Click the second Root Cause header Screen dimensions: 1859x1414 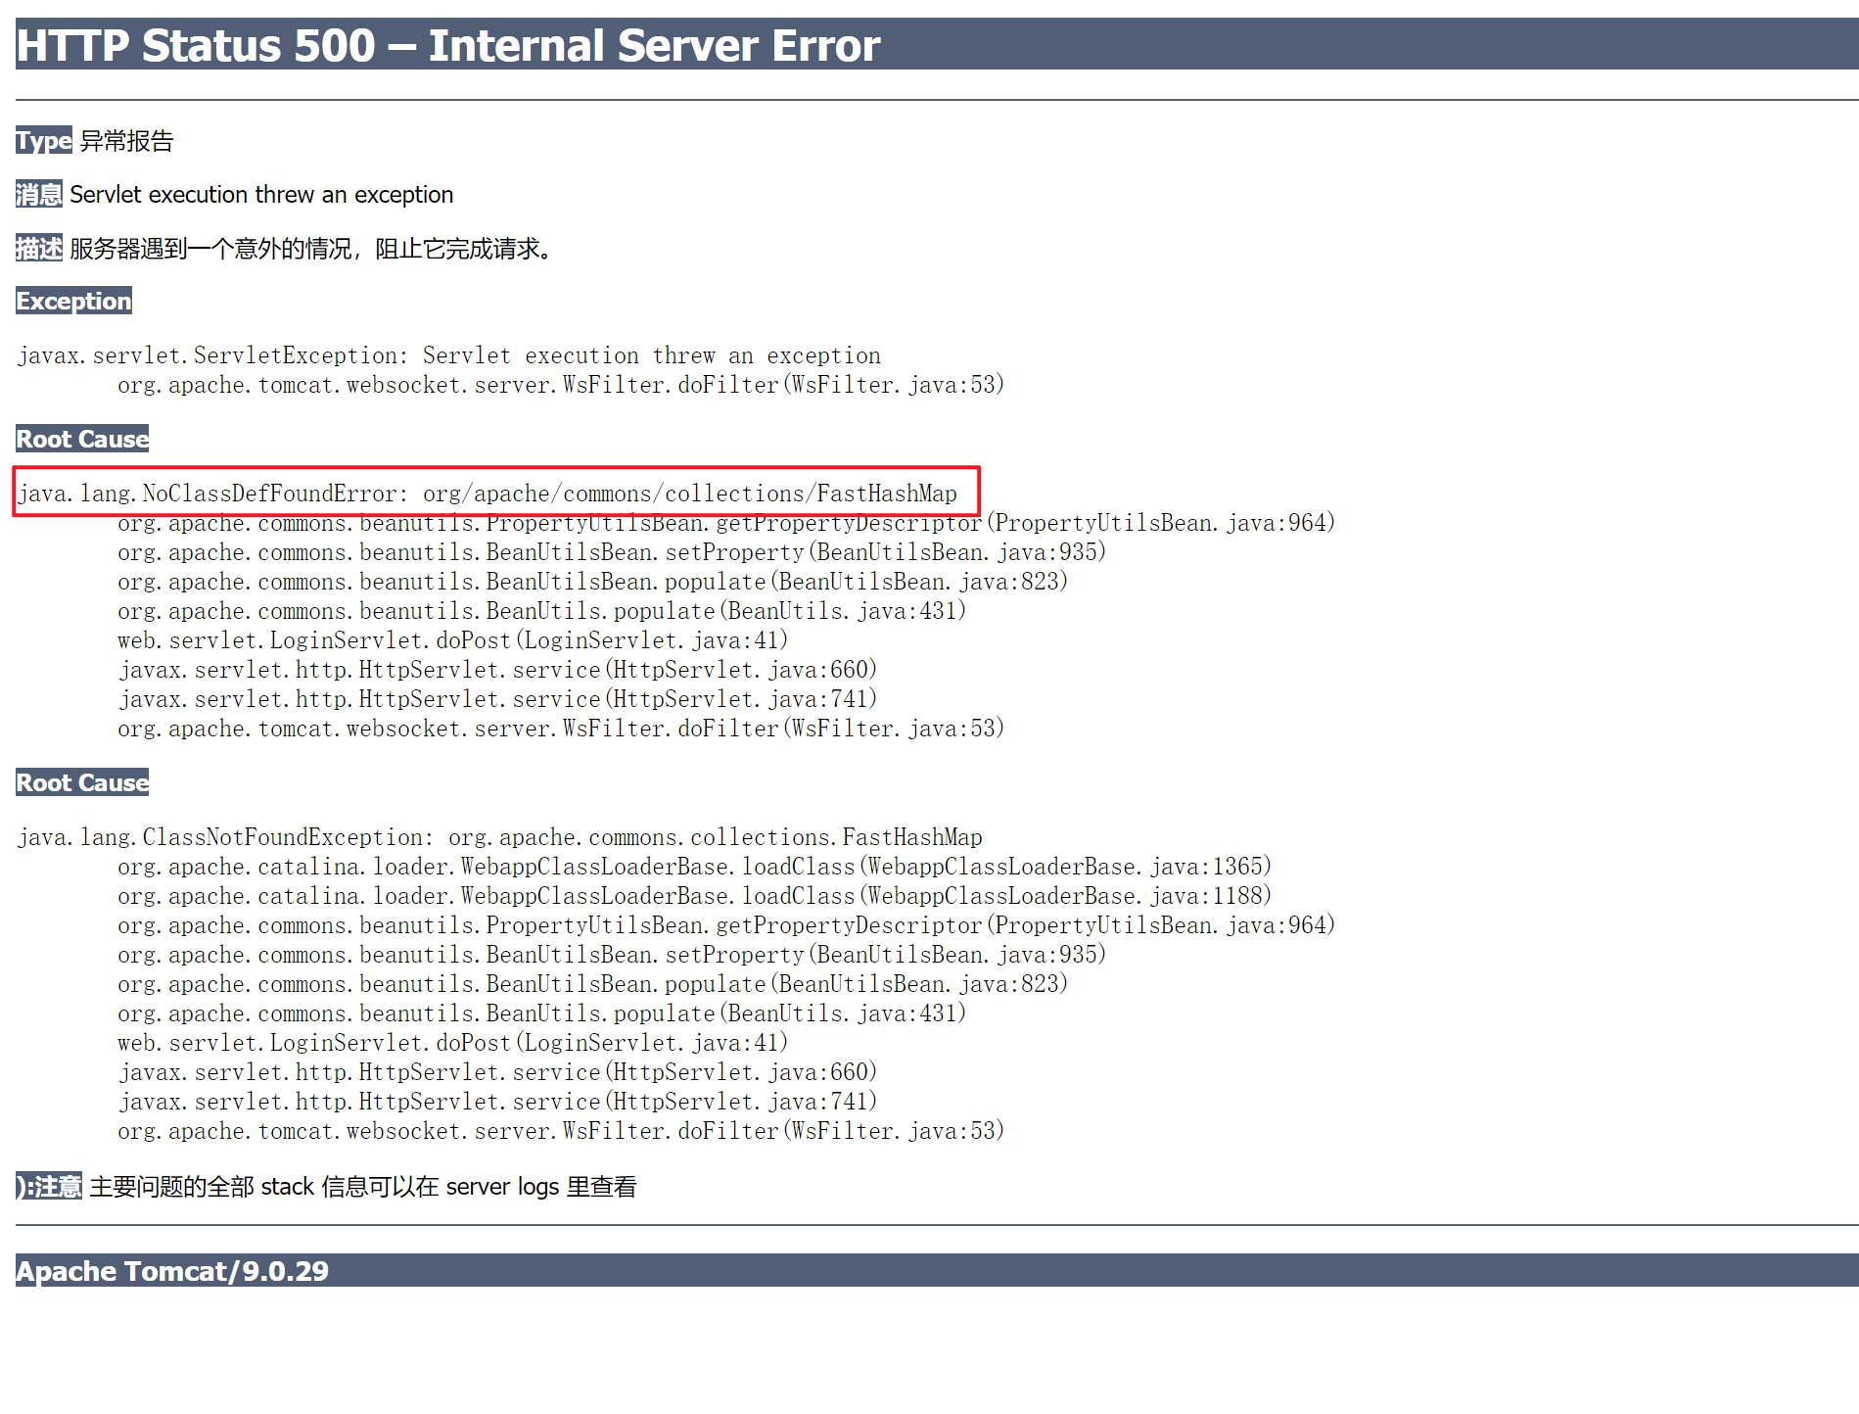81,782
